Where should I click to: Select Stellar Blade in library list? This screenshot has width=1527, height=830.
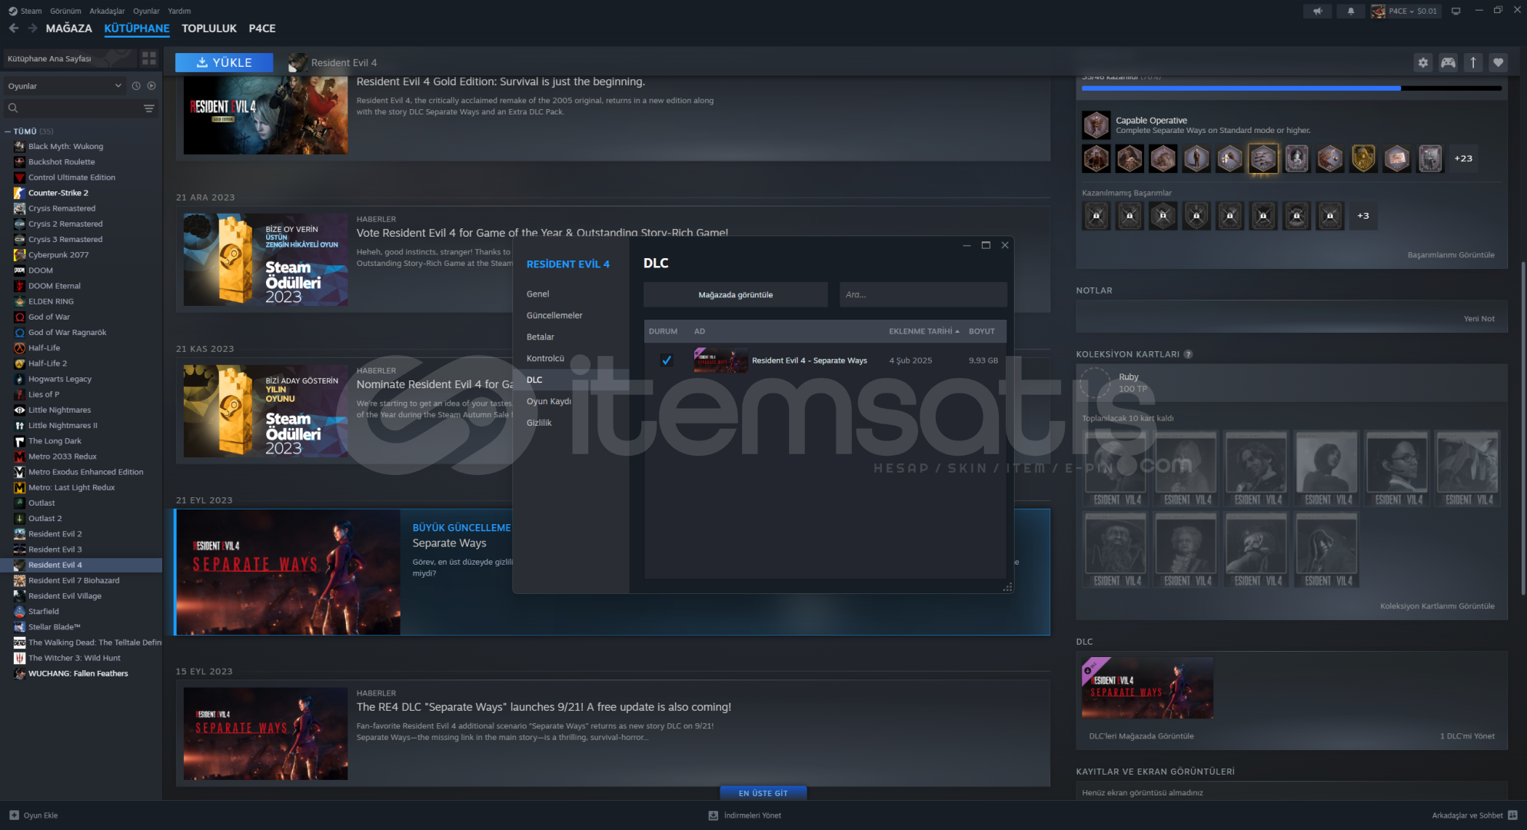[x=54, y=627]
